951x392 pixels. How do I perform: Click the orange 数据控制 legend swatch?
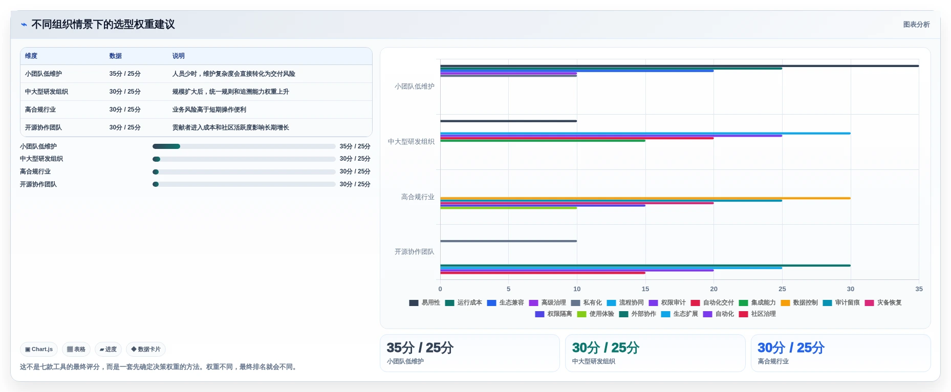(x=785, y=302)
